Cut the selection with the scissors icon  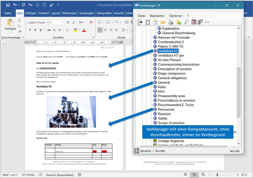(x=19, y=20)
